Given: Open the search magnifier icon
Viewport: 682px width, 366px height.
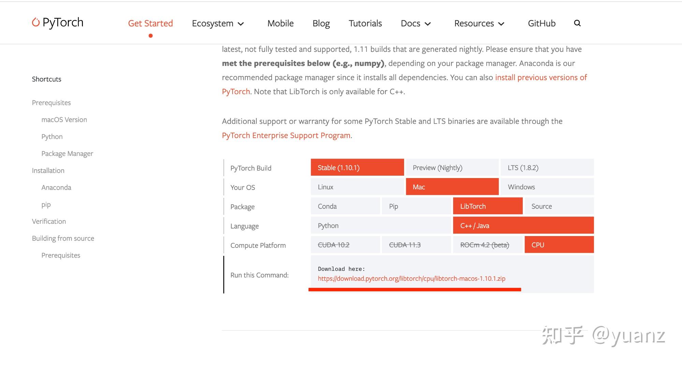Looking at the screenshot, I should tap(577, 23).
